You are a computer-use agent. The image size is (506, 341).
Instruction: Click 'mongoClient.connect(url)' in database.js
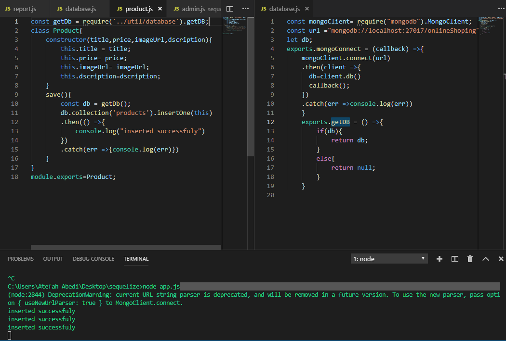pos(346,58)
